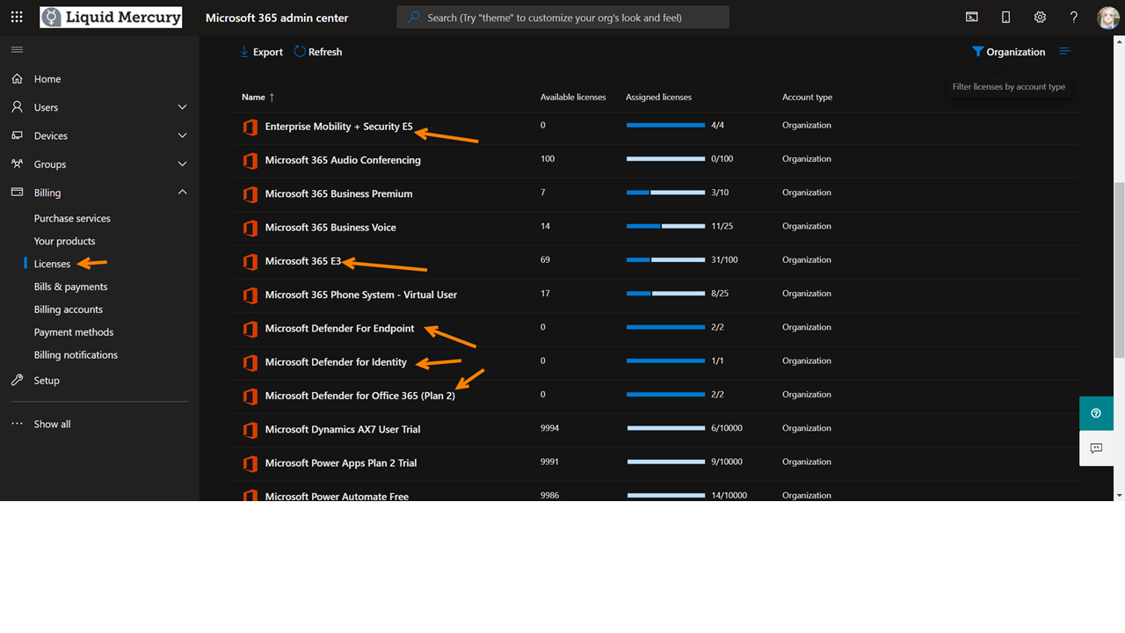Viewport: 1125px width, 633px height.
Task: Click the mobile app phone icon
Action: point(1005,17)
